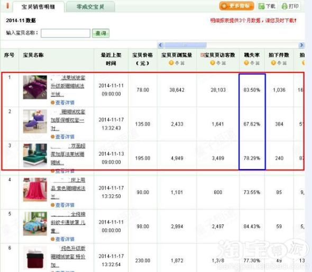Click the purple bedding thumbnail in row 1
Screen dimensions: 312x272
(35, 87)
